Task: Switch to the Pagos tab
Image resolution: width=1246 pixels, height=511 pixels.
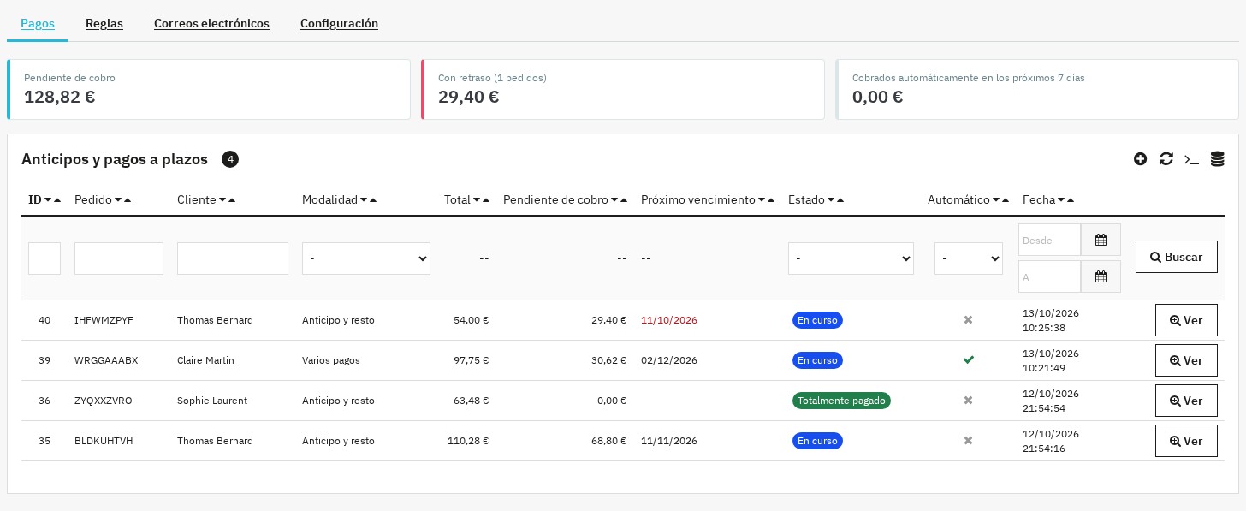Action: [38, 23]
